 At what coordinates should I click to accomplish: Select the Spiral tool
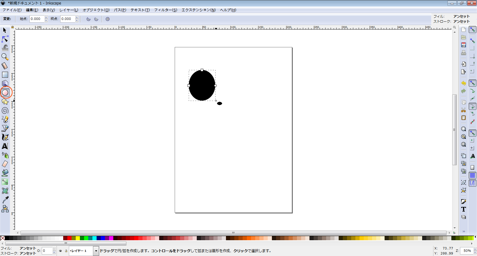point(5,111)
